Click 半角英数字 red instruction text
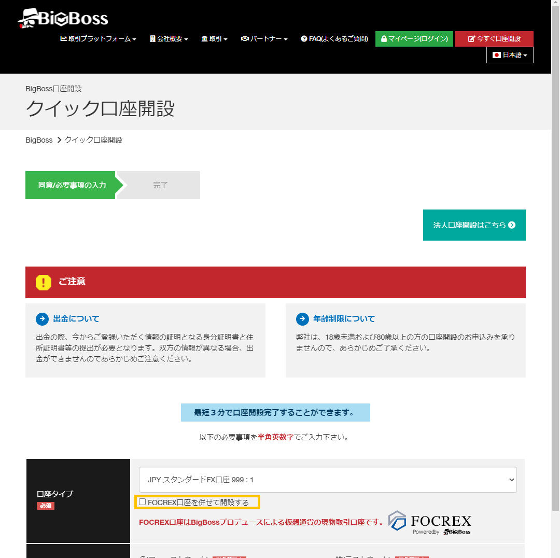This screenshot has width=560, height=558. tap(275, 437)
